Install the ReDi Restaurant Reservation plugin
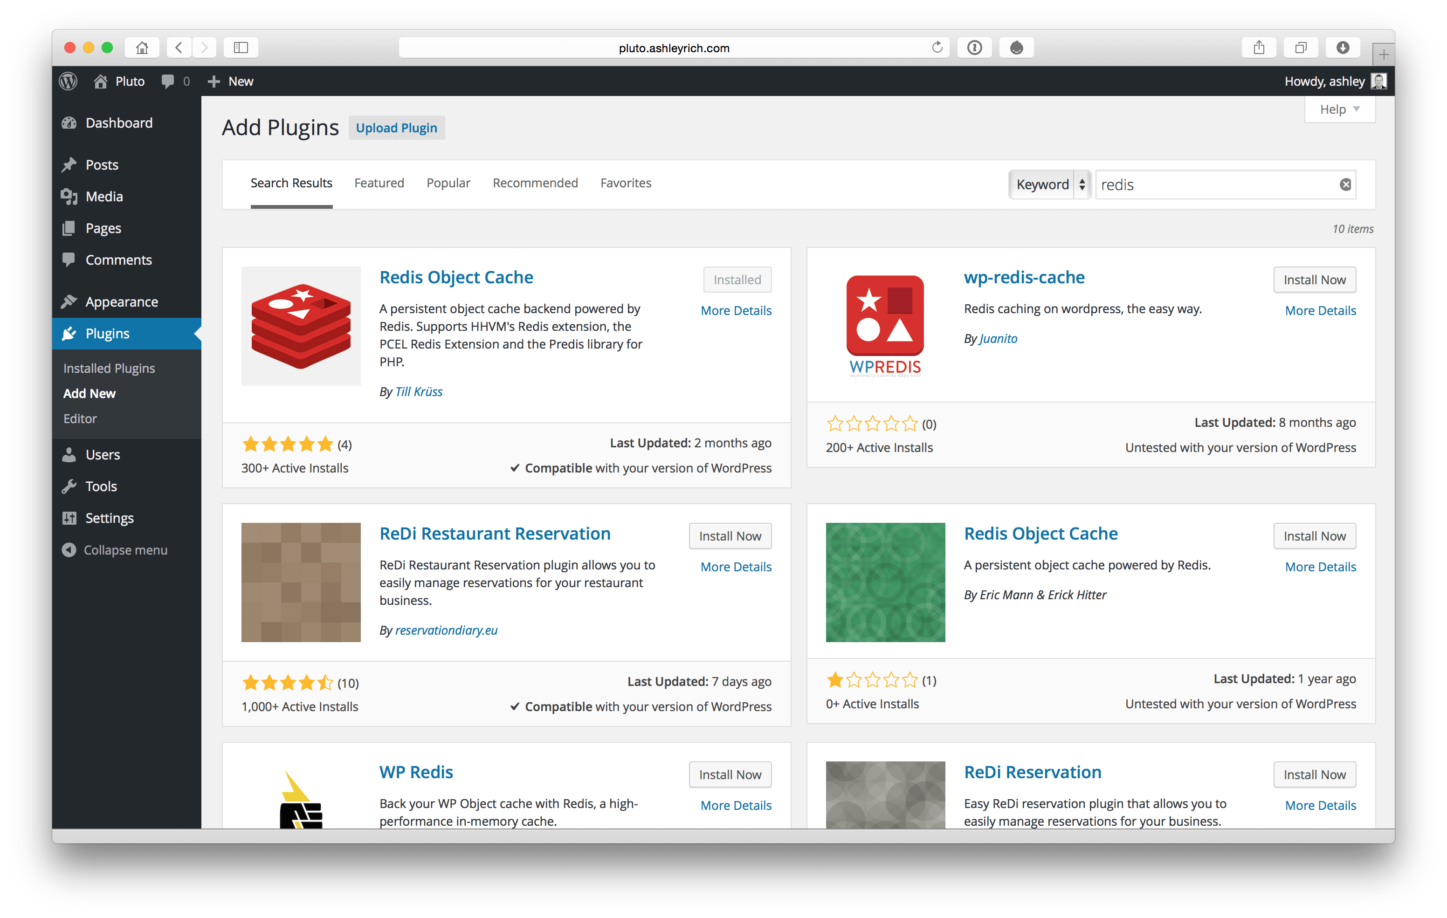This screenshot has height=918, width=1447. [x=730, y=536]
